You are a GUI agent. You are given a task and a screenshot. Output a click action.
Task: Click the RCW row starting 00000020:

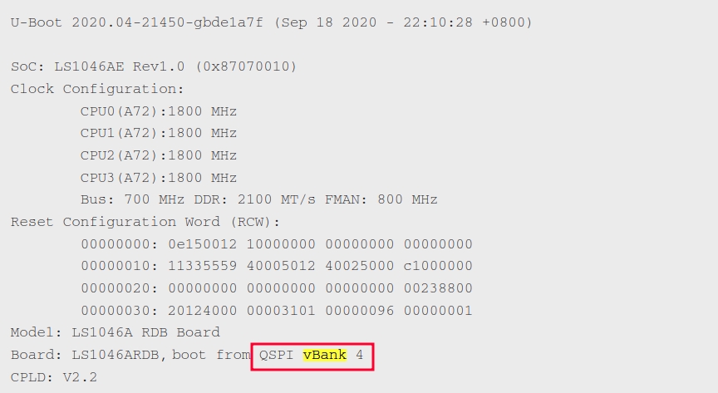[x=276, y=288]
